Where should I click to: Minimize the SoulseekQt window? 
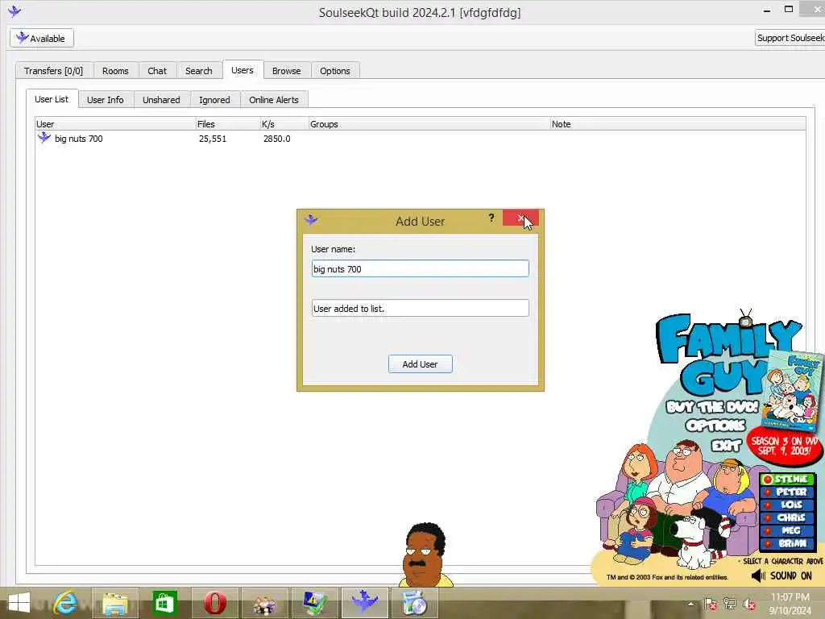(767, 10)
